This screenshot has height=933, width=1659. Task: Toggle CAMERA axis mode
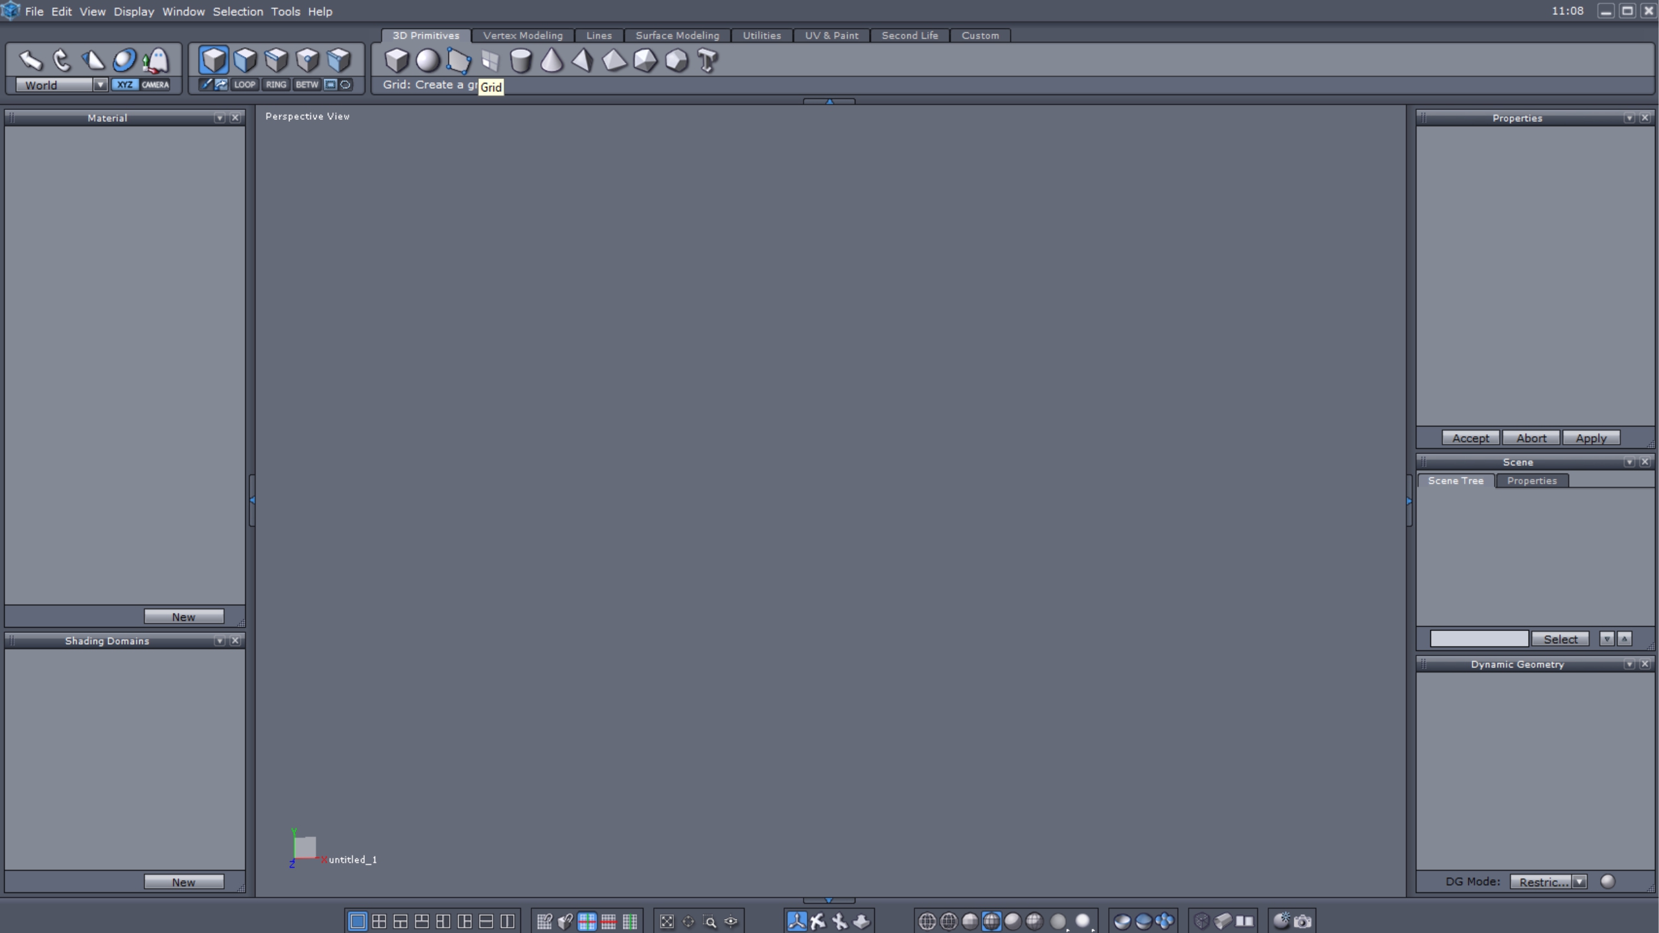tap(156, 84)
